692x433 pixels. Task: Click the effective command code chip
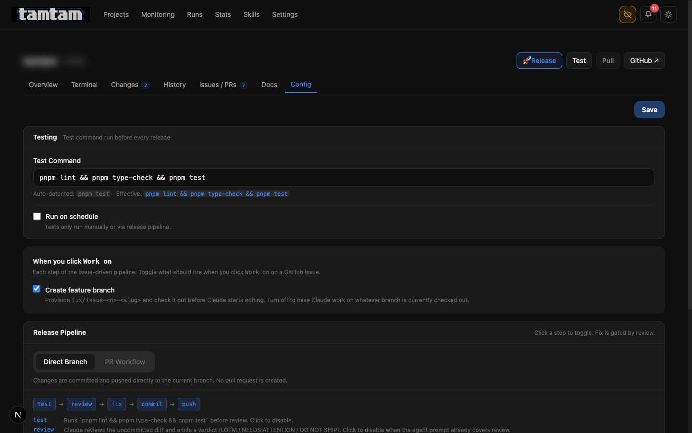point(216,194)
